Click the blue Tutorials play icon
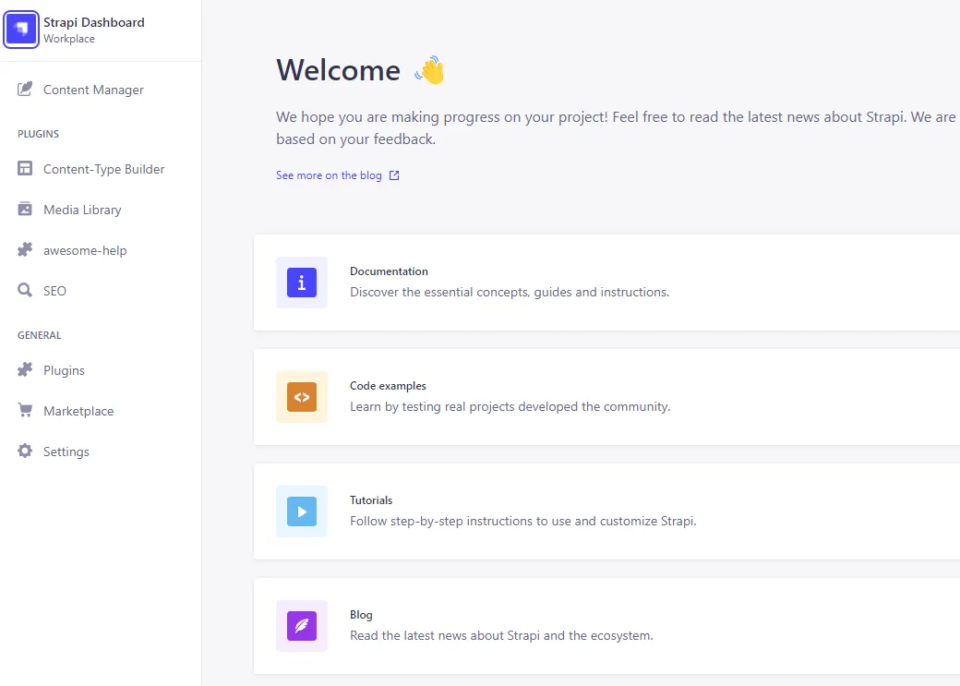This screenshot has width=960, height=686. 302,511
